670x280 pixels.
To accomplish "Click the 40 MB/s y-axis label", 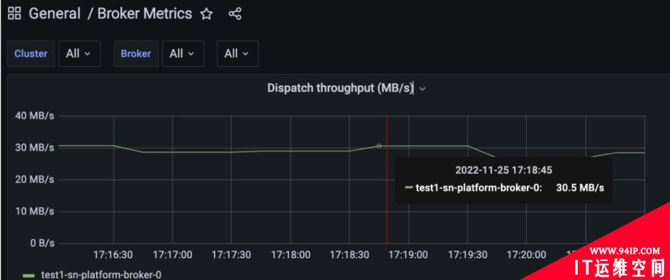I will pos(35,116).
